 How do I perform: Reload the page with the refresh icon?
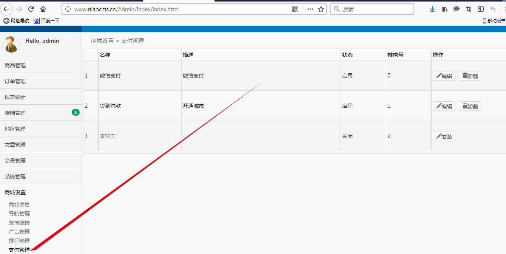[x=31, y=9]
